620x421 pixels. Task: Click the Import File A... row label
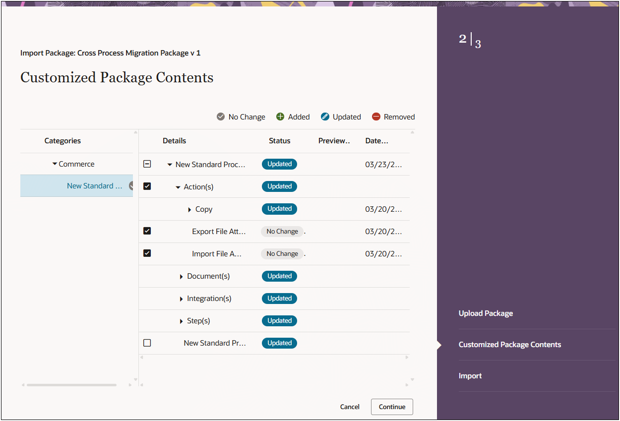(x=217, y=254)
